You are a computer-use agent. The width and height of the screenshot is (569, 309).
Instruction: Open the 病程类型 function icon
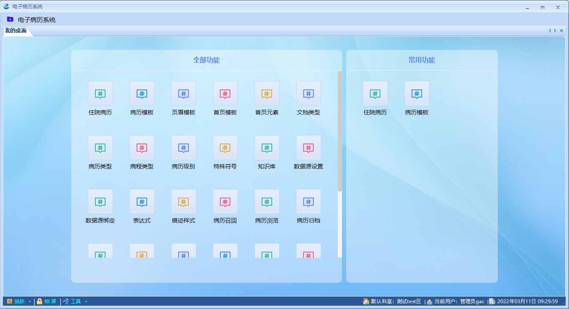pos(142,148)
